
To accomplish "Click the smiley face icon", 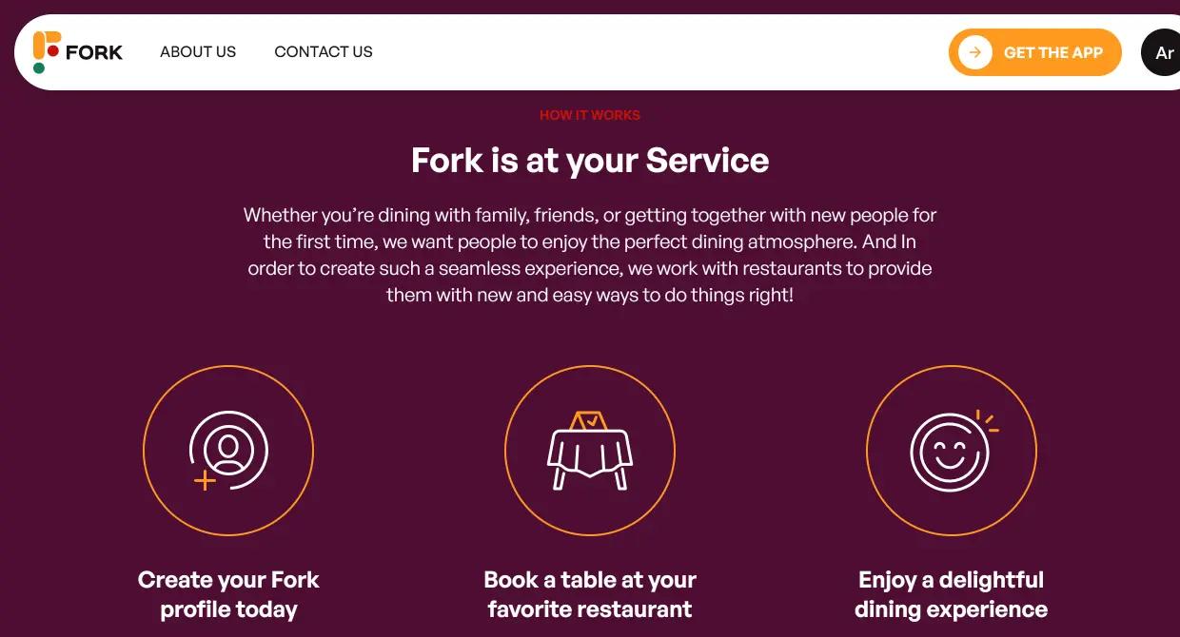I will pyautogui.click(x=952, y=451).
